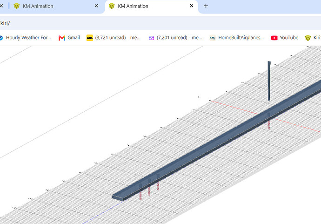
Task: Open a new browser tab
Action: (206, 6)
